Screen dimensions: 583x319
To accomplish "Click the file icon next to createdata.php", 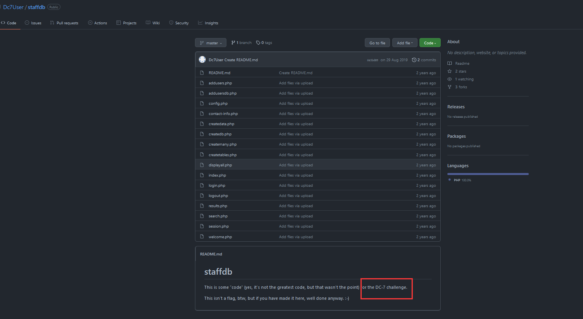I will (202, 124).
